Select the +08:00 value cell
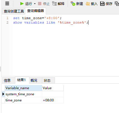Screen dimensions: 119x113 pyautogui.click(x=53, y=100)
